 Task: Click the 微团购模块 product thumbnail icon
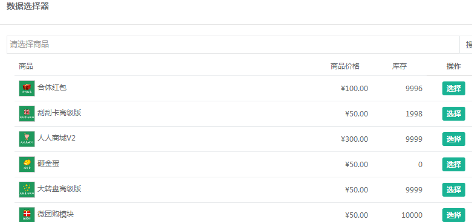click(27, 215)
